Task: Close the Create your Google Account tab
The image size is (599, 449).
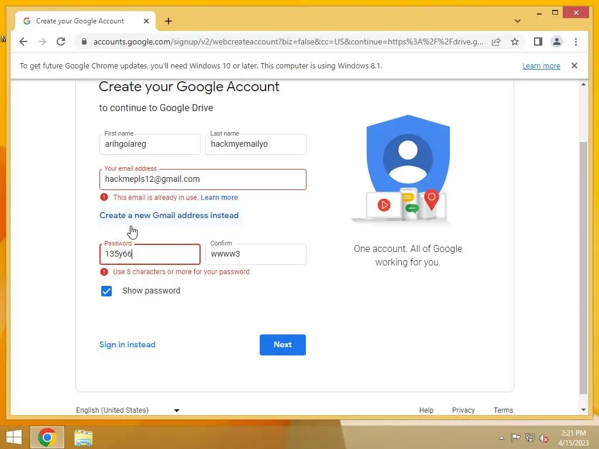Action: coord(146,21)
